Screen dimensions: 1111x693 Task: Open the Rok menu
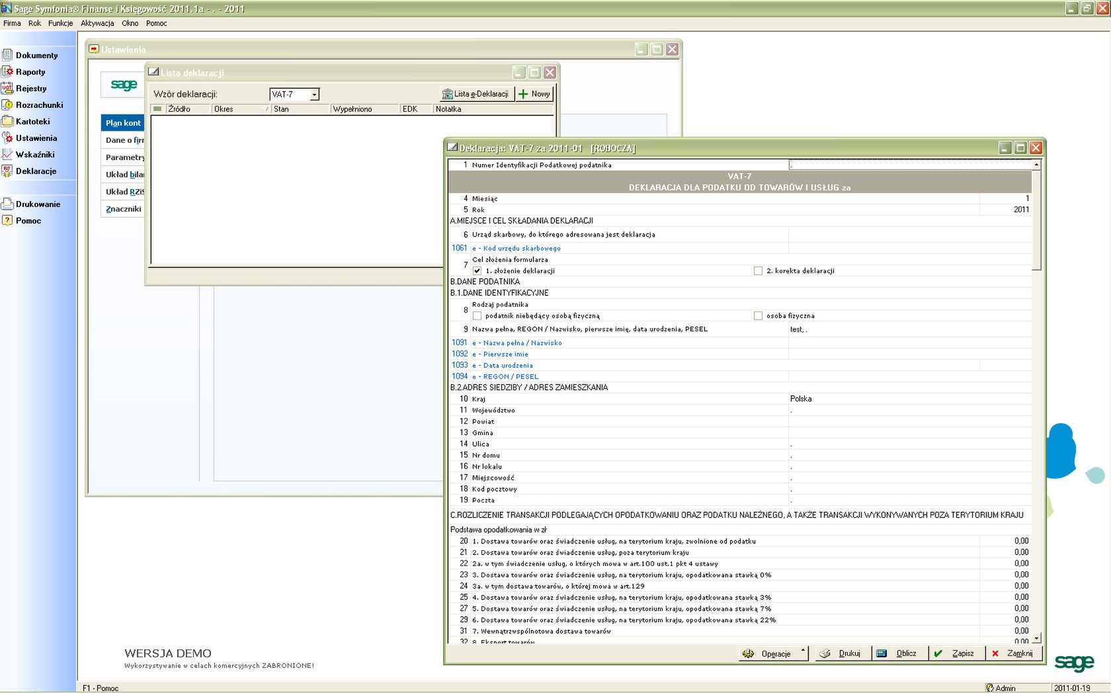coord(34,23)
